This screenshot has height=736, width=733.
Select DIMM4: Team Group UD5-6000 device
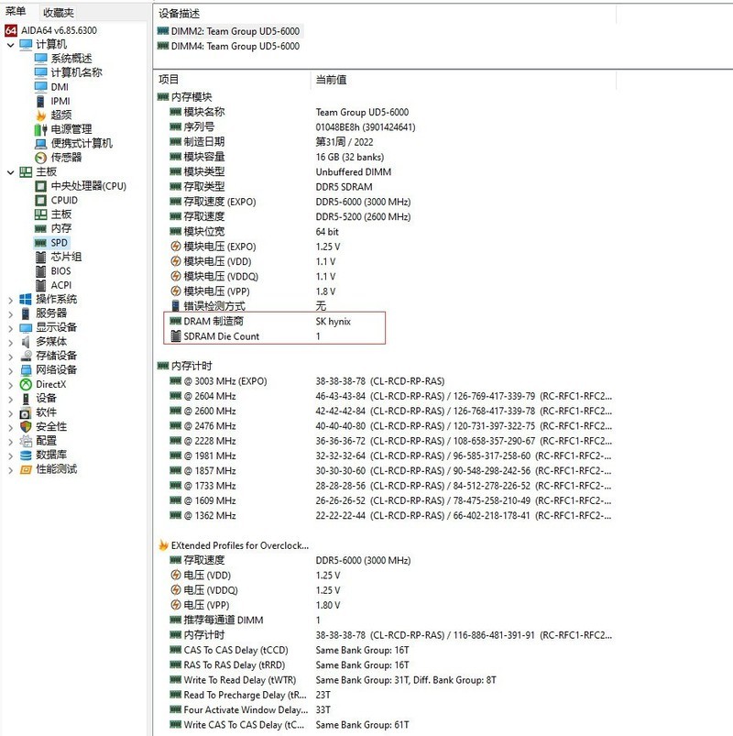(x=229, y=46)
